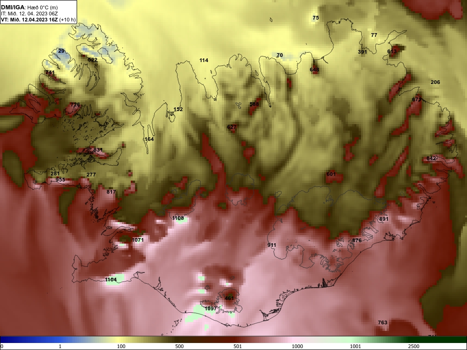The height and width of the screenshot is (350, 467).
Task: Click the value 206 off the east coast
Action: click(435, 82)
